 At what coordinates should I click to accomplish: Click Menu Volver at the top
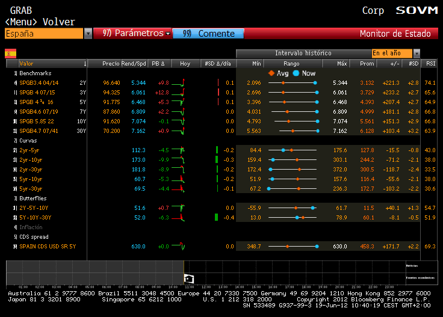pyautogui.click(x=40, y=22)
